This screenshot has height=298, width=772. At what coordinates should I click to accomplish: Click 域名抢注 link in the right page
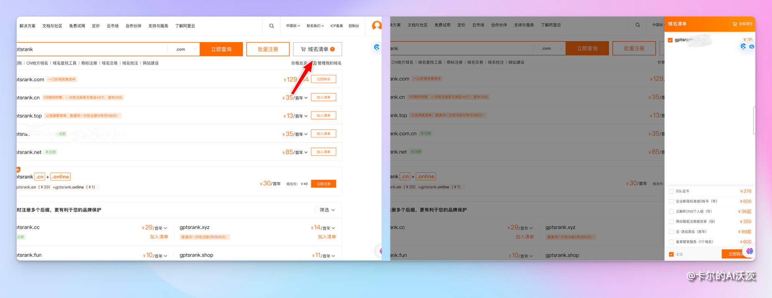[x=496, y=62]
